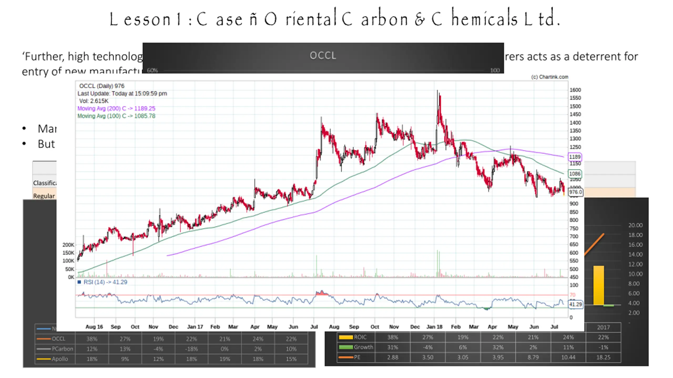Click the tall yellow ROIC bar for 2017
673x378 pixels.
[x=598, y=285]
